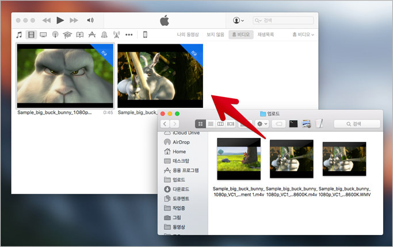Open the Podcasts library icon
Image resolution: width=393 pixels, height=247 pixels.
click(x=55, y=34)
